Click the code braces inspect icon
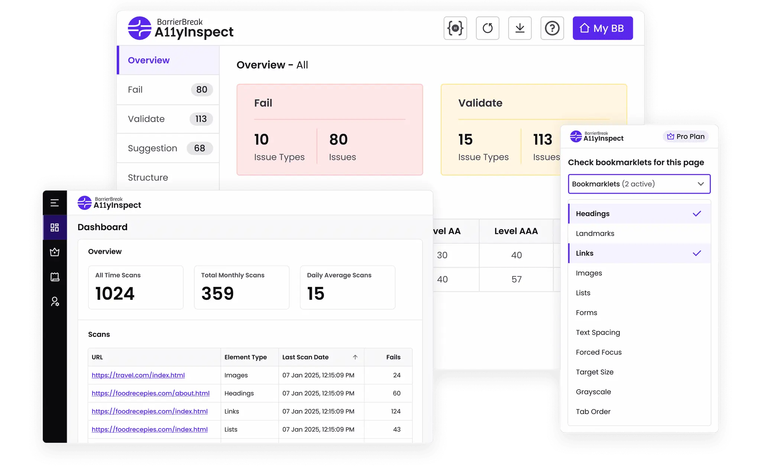Image resolution: width=761 pixels, height=475 pixels. (x=455, y=28)
